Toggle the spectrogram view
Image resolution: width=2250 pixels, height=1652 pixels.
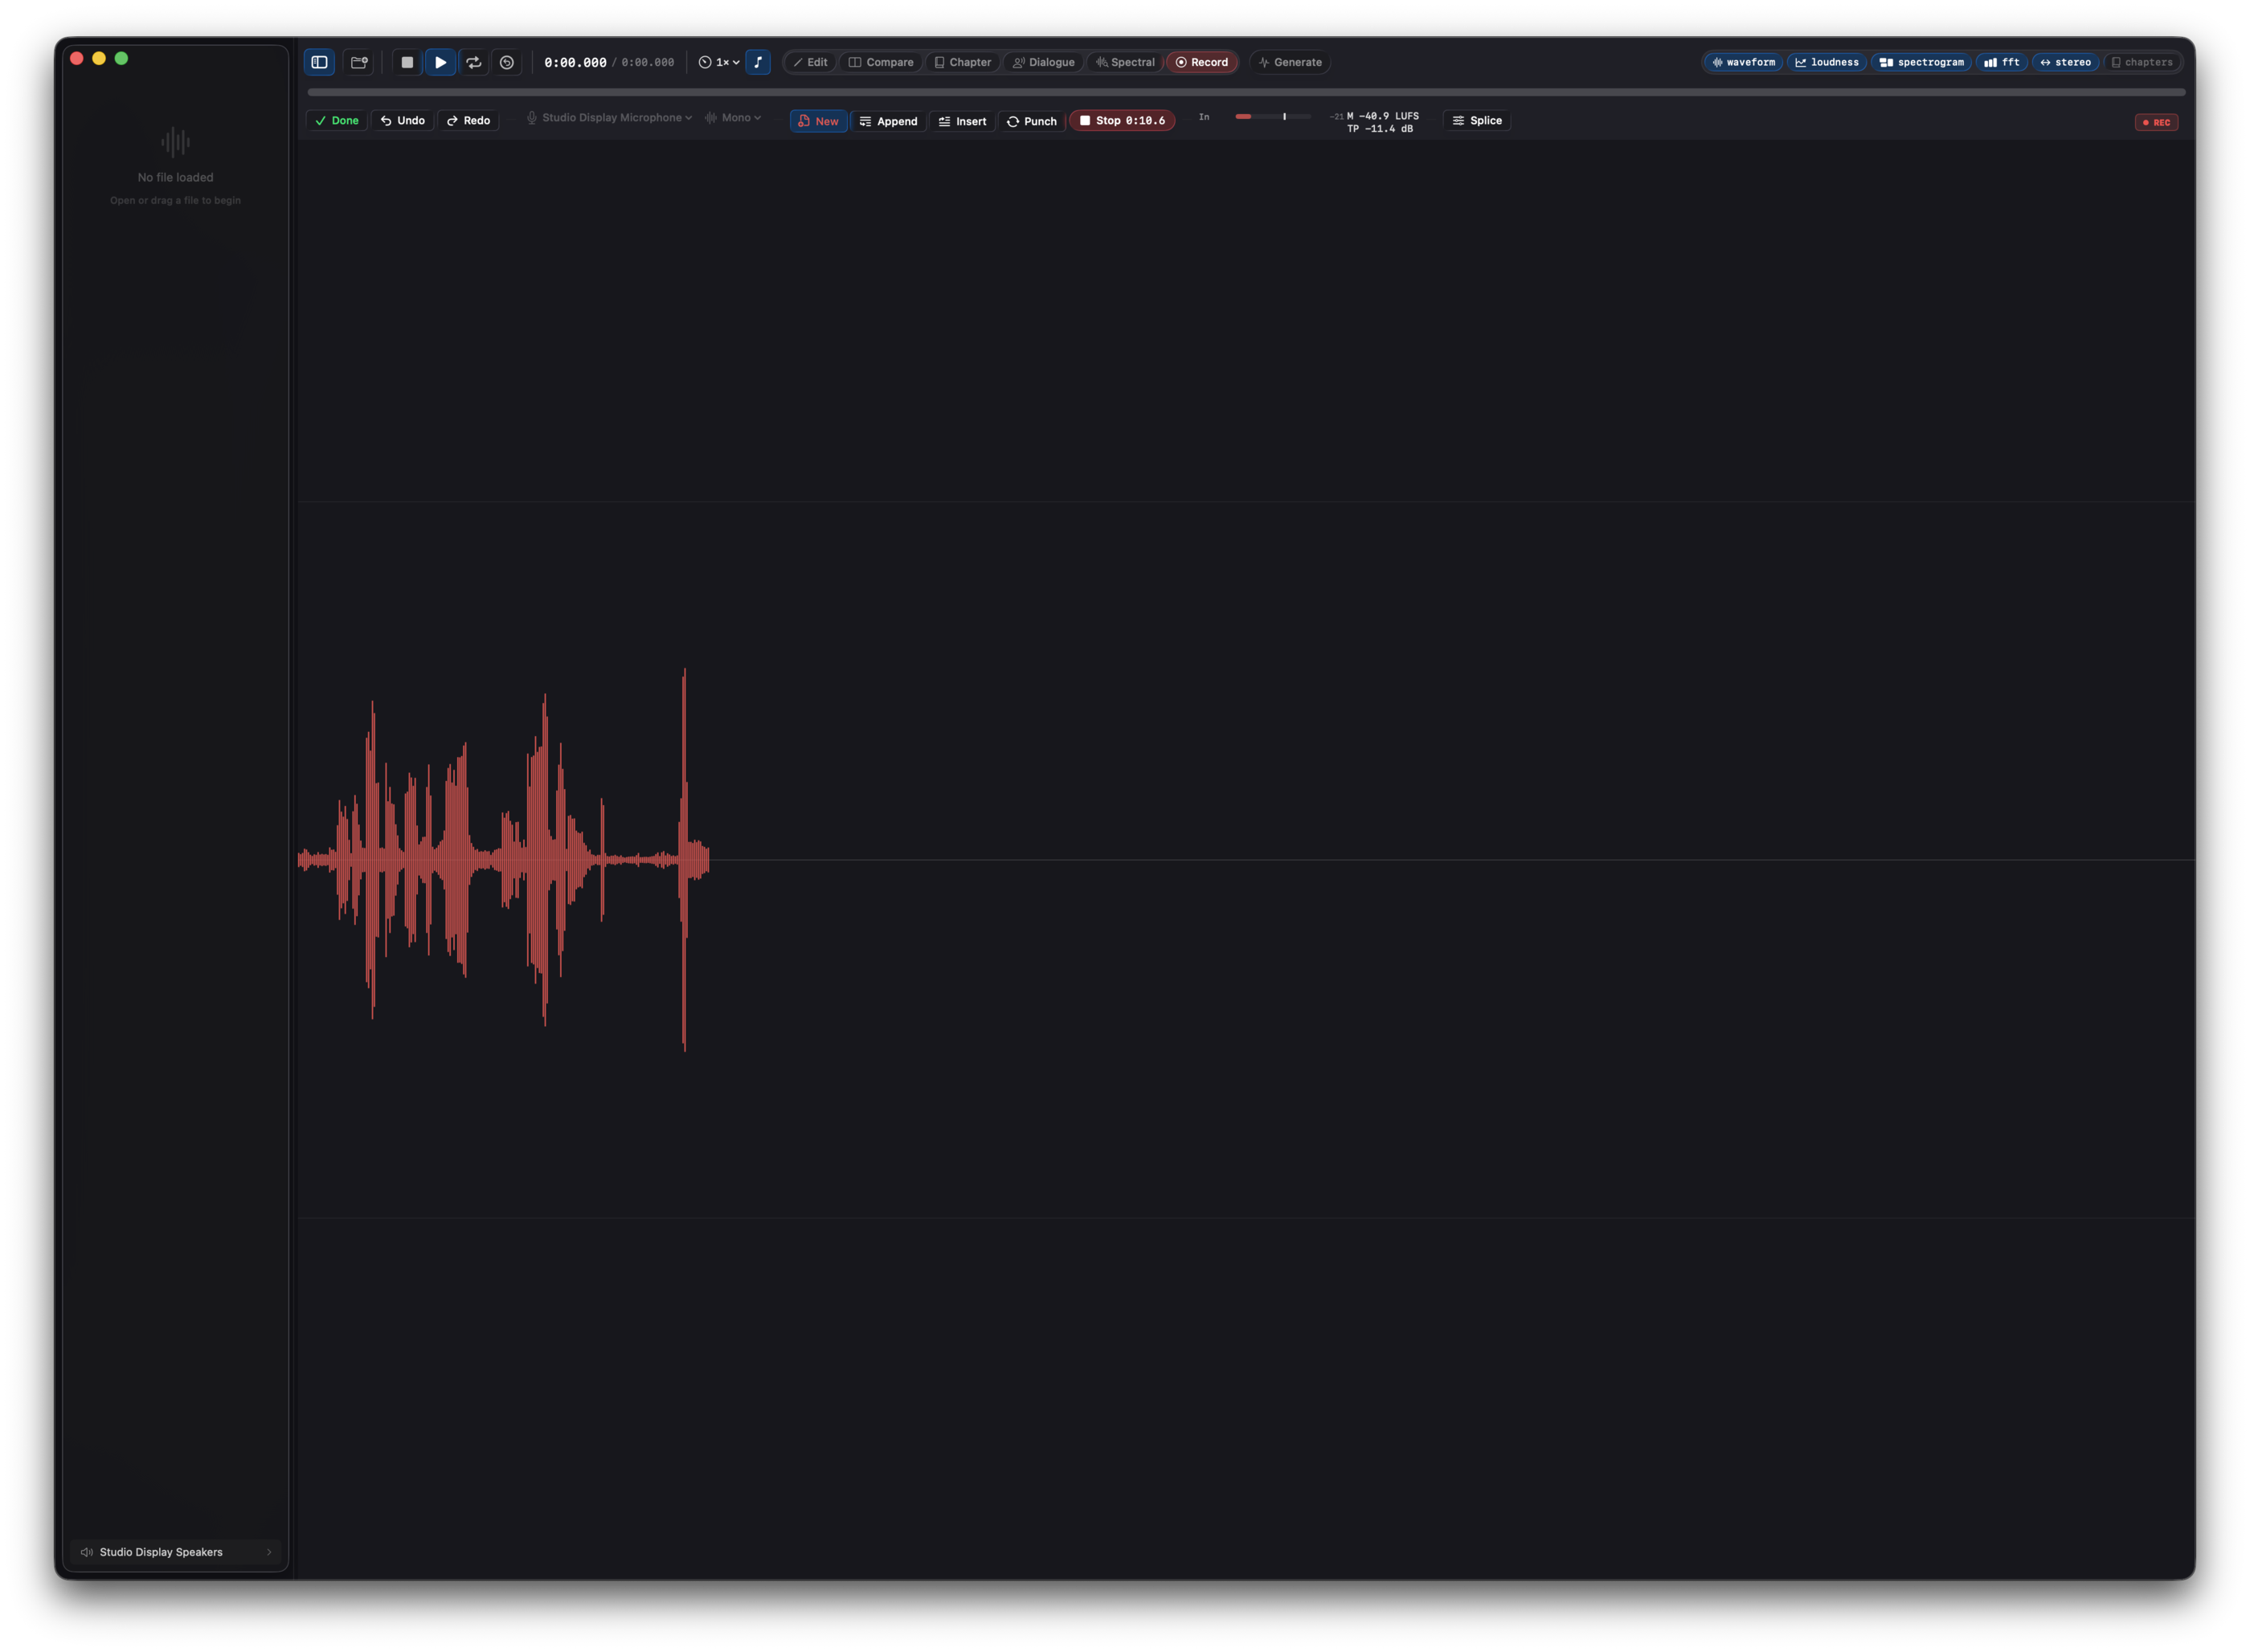(x=1921, y=62)
